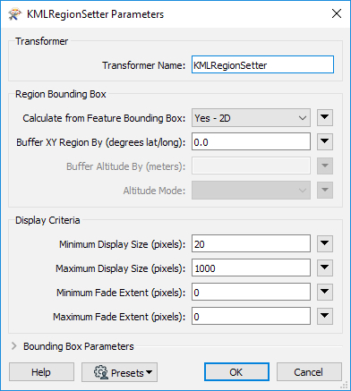Close the KMLRegionSetter Parameters dialog
Screen dimensions: 351x391
coord(337,13)
